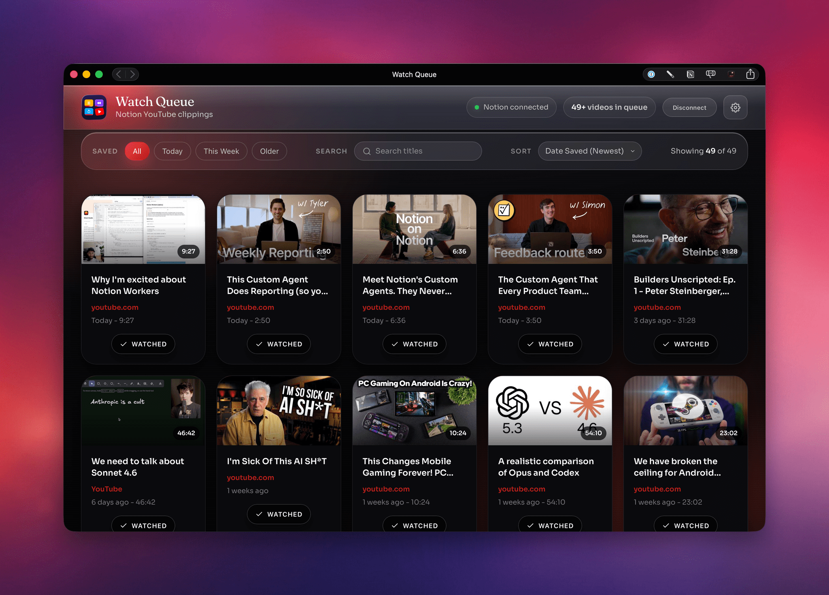The height and width of the screenshot is (595, 829).
Task: Open youtube.com link under Opus and Codex comparison
Action: (522, 489)
